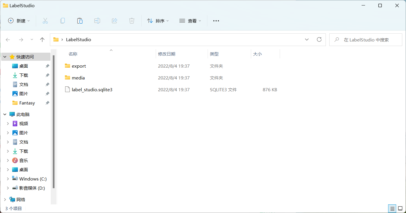Click the Rename icon in toolbar

97,21
